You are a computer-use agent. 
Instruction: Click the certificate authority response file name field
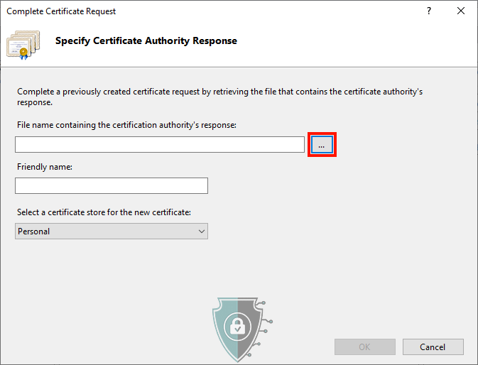(159, 145)
